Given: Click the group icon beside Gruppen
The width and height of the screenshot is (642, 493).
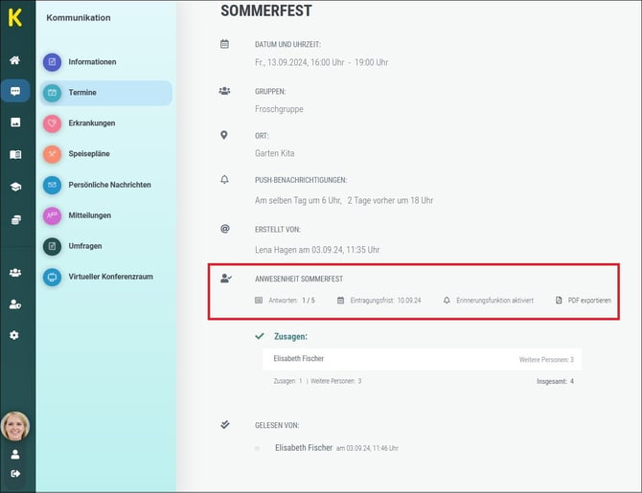Looking at the screenshot, I should click(224, 91).
